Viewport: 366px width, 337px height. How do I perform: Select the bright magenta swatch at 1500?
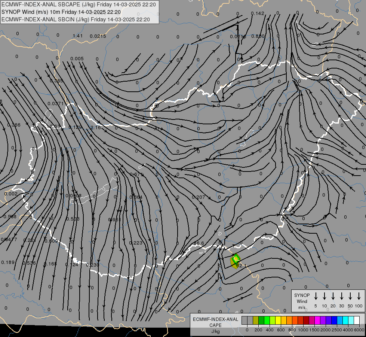pyautogui.click(x=317, y=320)
